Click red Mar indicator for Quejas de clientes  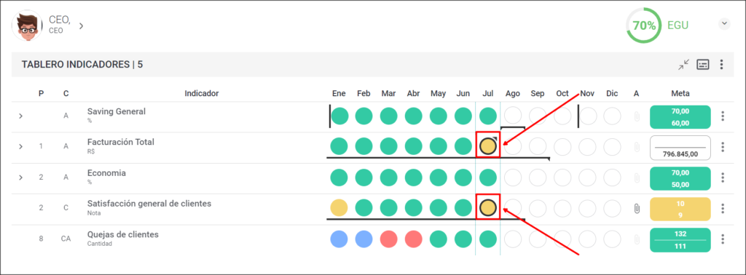pos(389,239)
